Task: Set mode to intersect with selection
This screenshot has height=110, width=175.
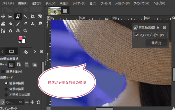Action: (35, 64)
